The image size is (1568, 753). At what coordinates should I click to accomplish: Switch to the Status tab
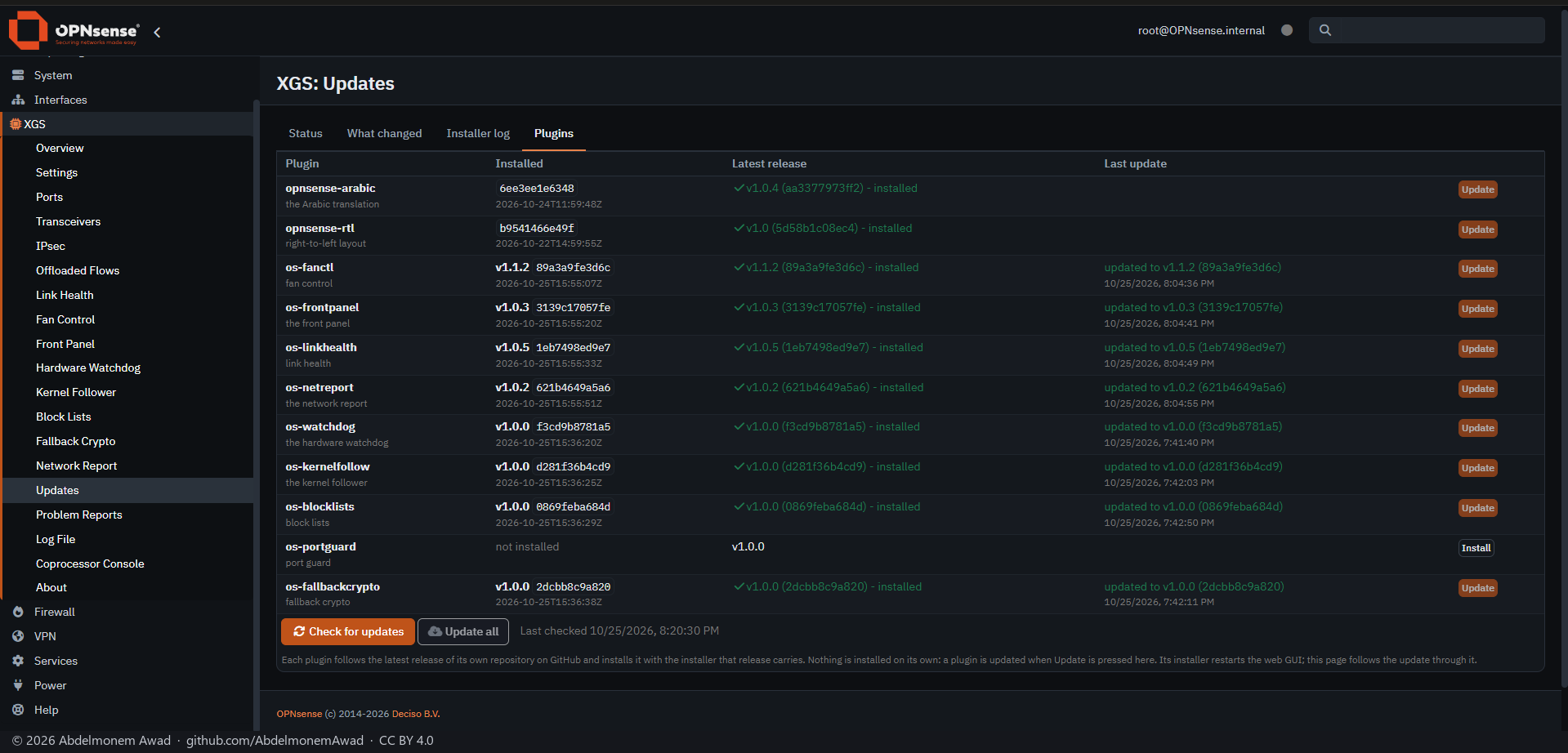[306, 133]
